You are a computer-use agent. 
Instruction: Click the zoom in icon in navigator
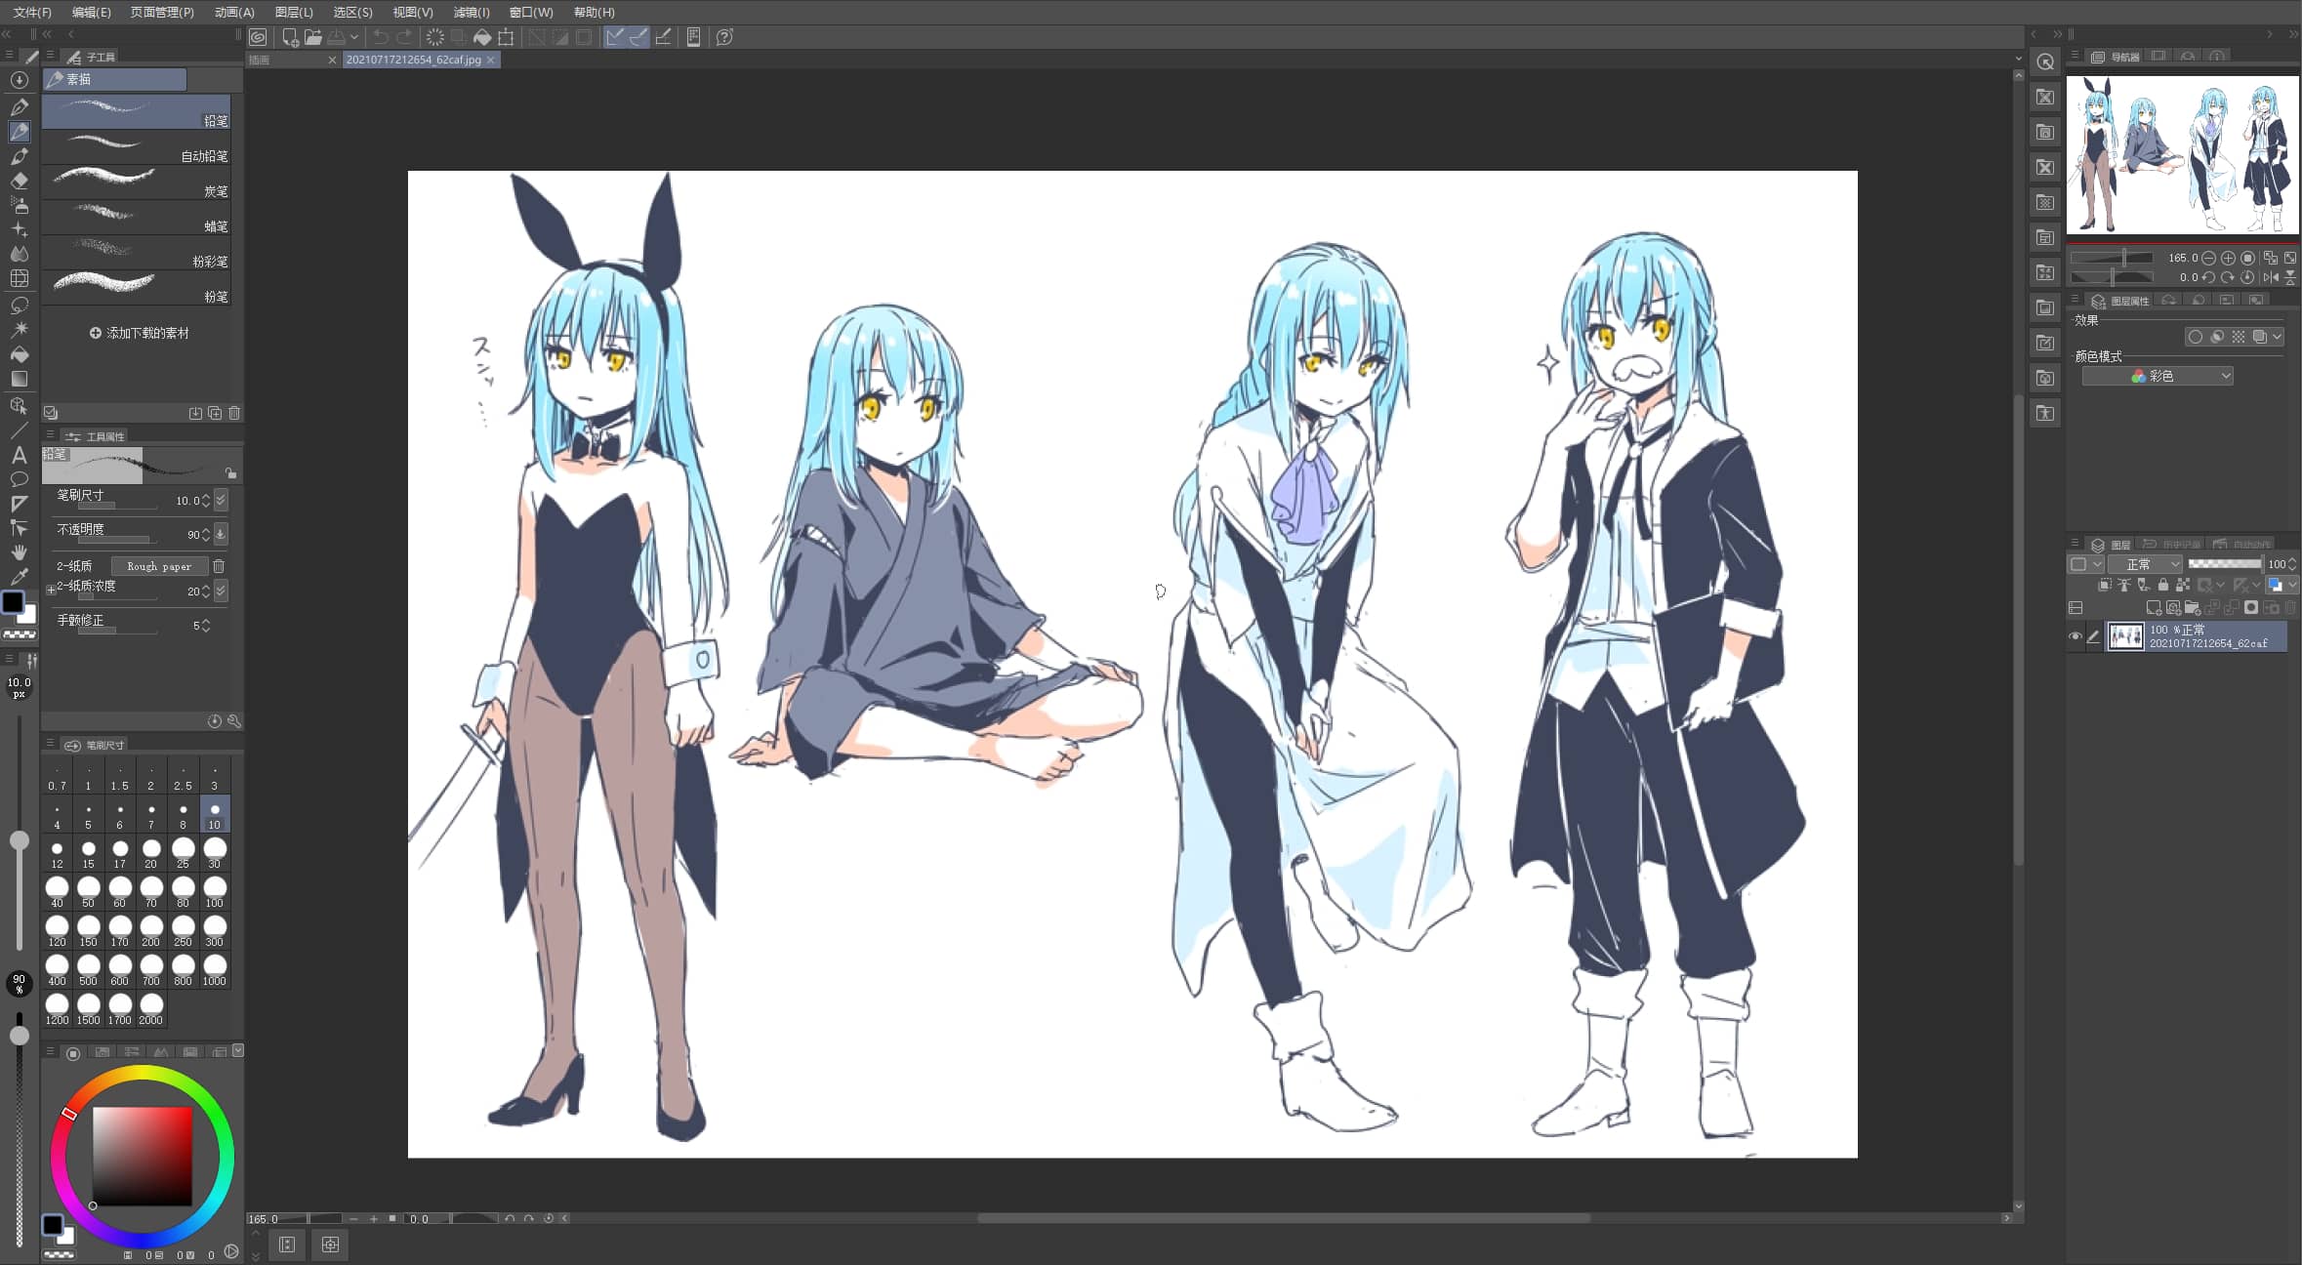point(2228,258)
